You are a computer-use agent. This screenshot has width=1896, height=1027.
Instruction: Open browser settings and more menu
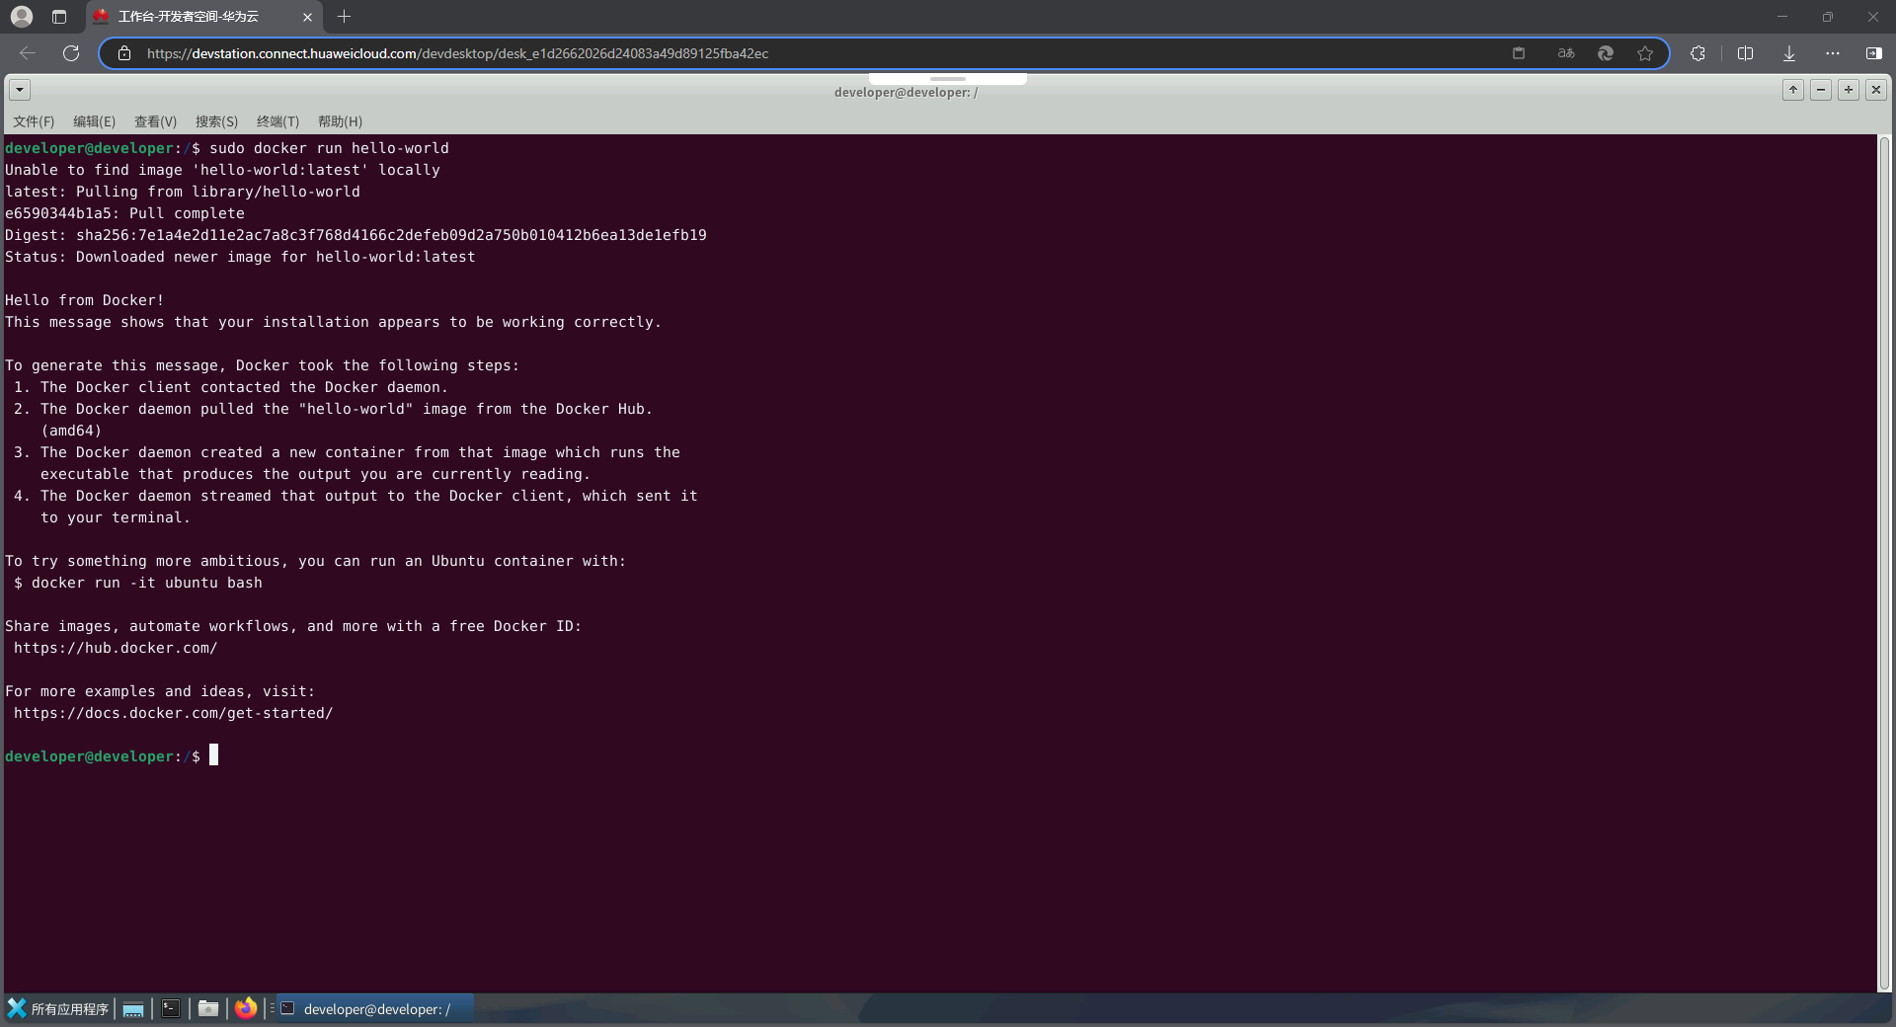1833,53
